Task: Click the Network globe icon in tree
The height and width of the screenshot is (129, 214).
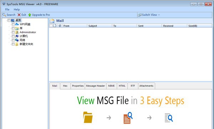Action: (17, 40)
